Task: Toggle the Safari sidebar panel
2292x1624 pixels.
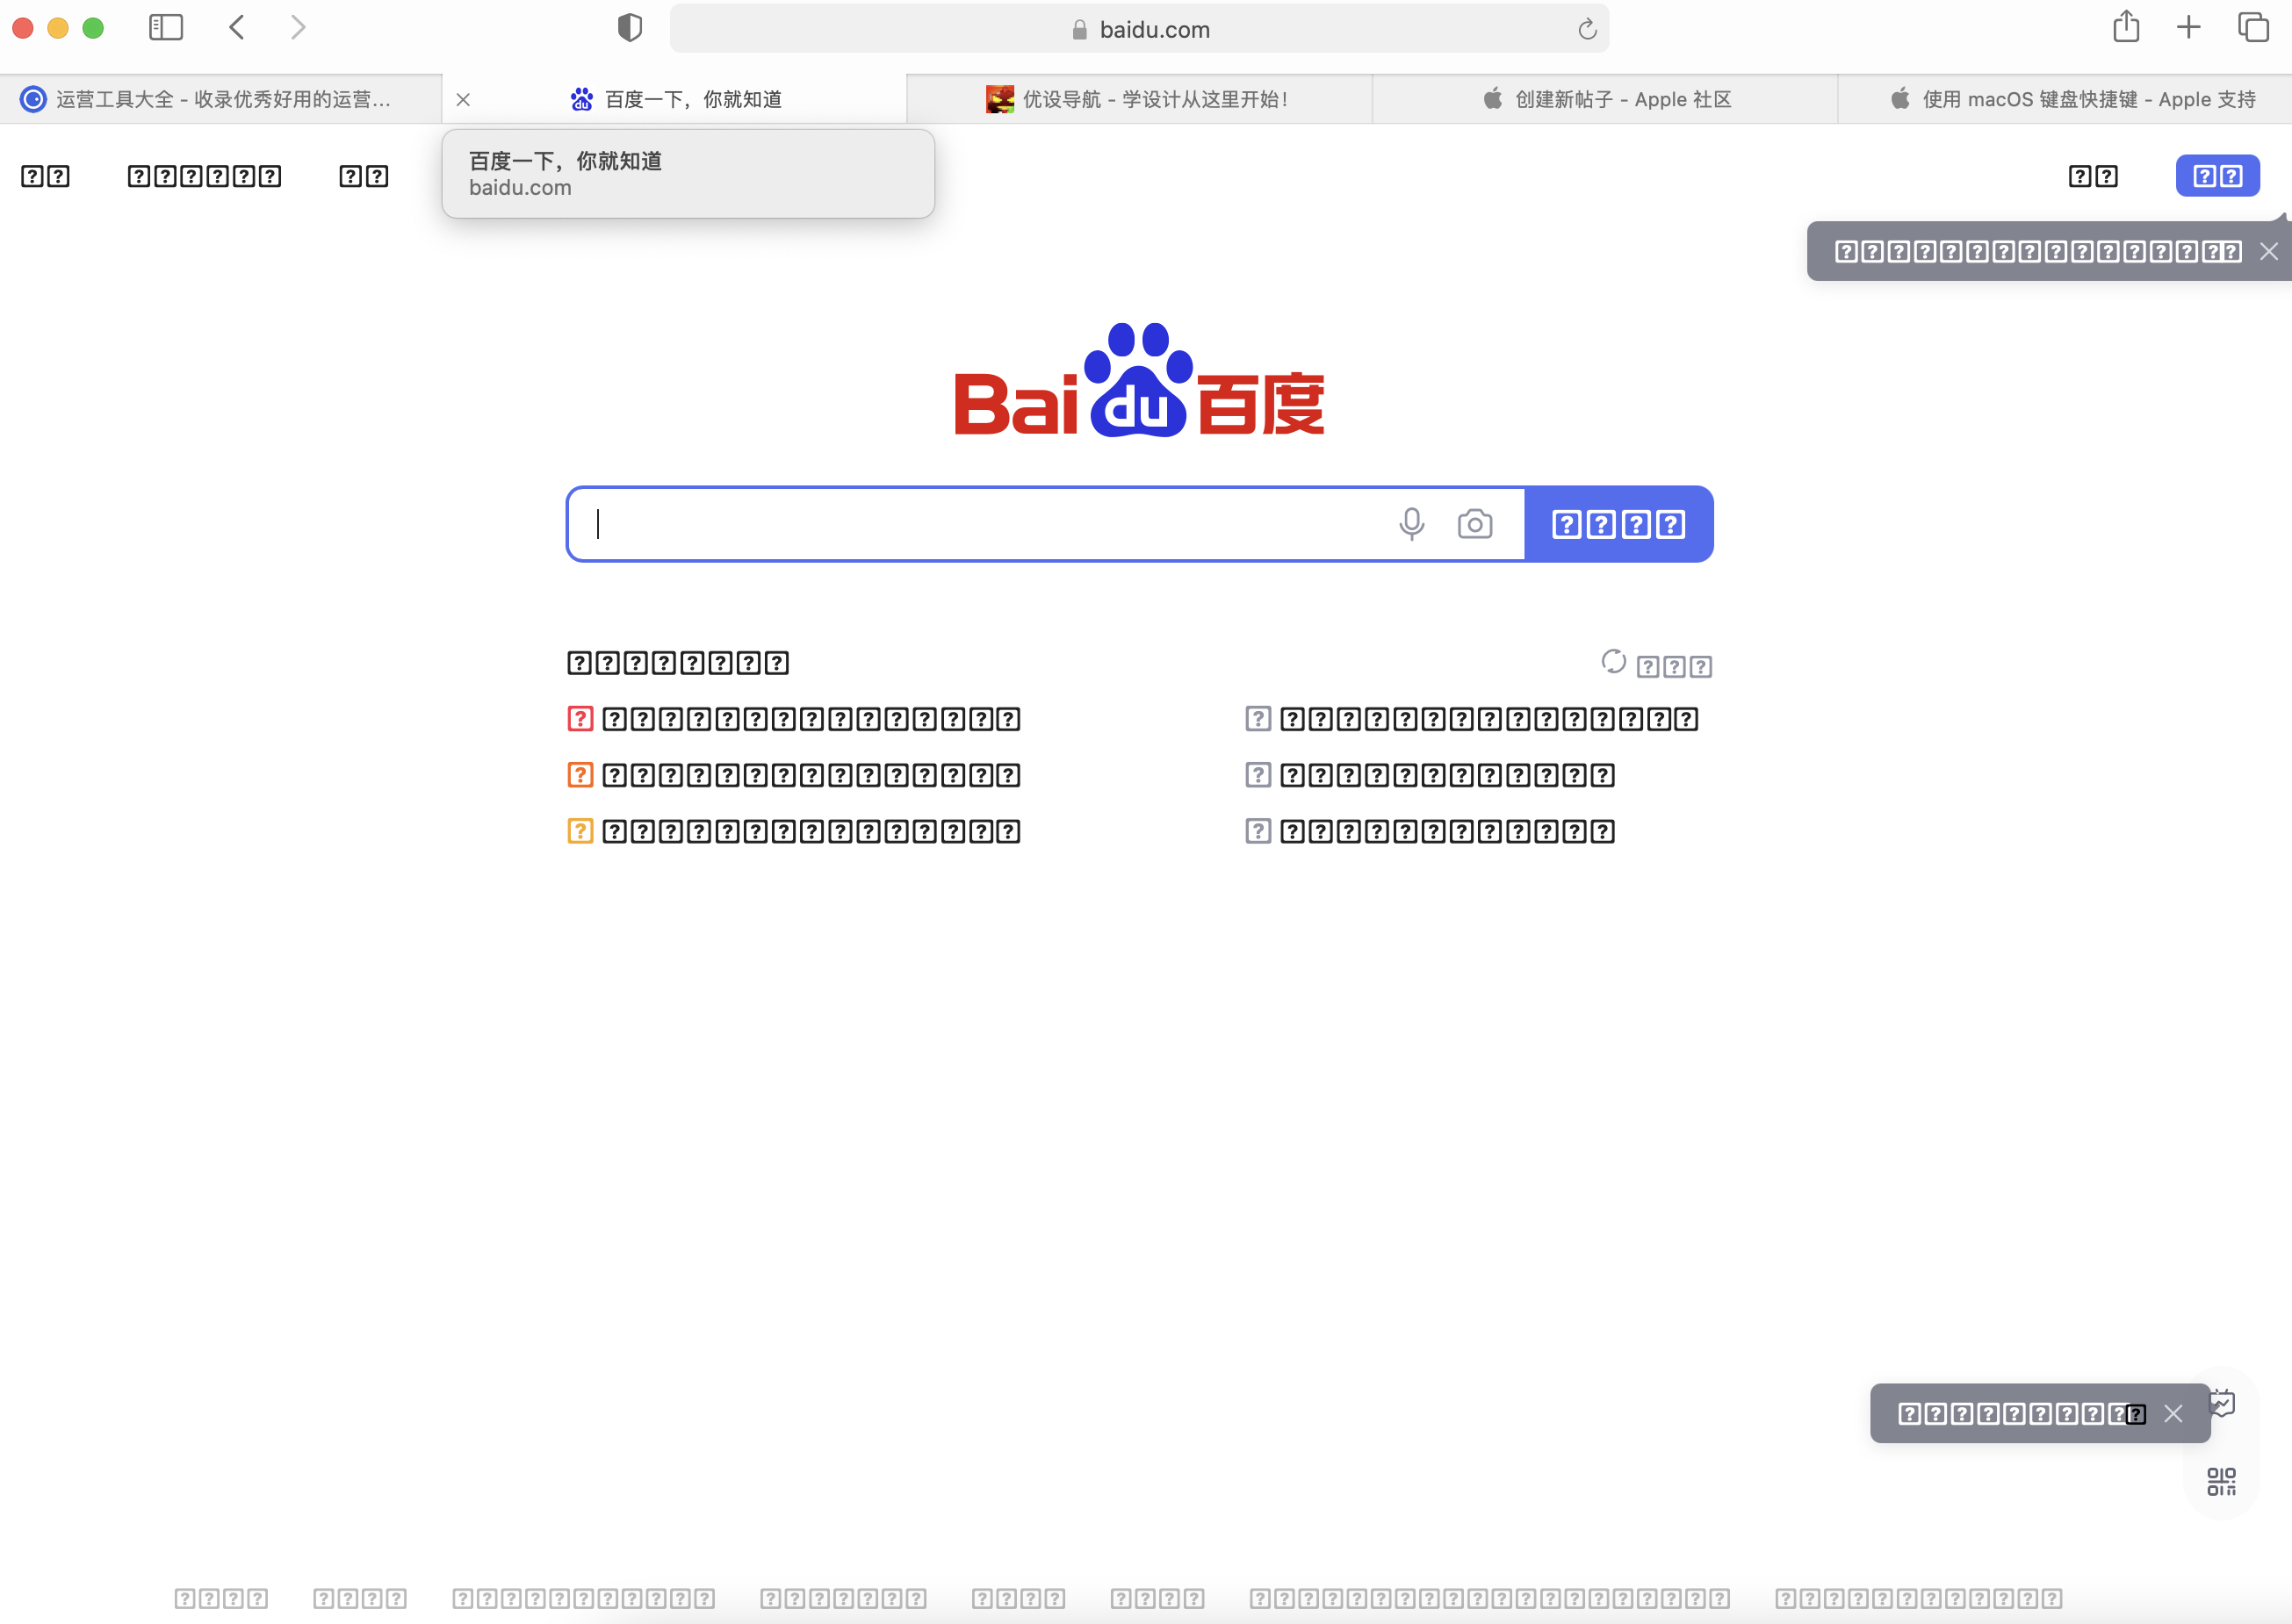Action: pos(166,27)
